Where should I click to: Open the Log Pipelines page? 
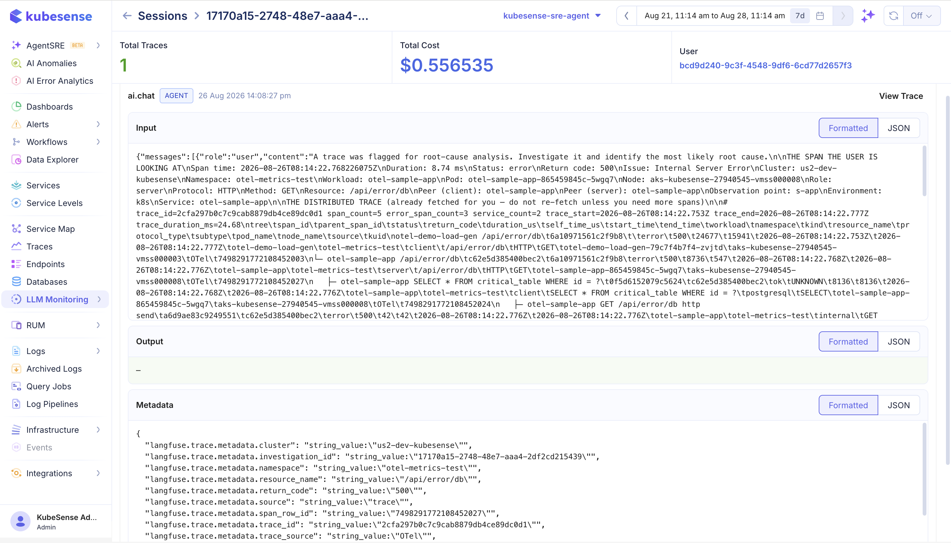tap(52, 404)
